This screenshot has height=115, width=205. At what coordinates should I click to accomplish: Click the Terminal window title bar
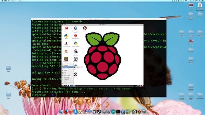pyautogui.click(x=99, y=19)
